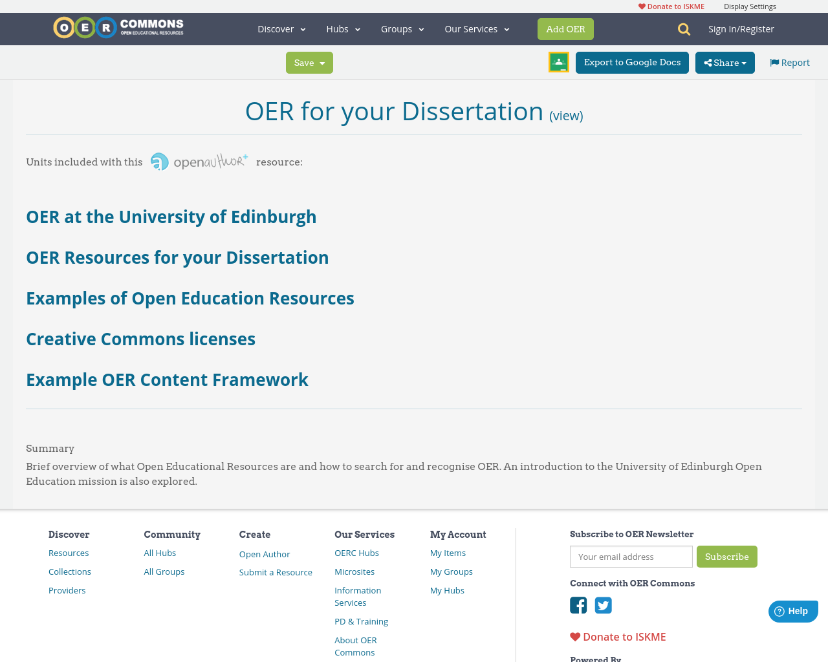The width and height of the screenshot is (828, 662).
Task: Open the Hubs menu
Action: point(343,28)
